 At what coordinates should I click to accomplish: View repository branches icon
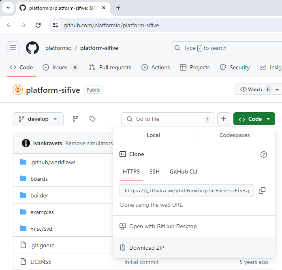coord(75,119)
